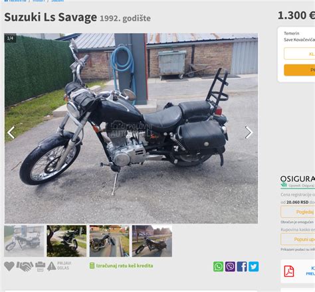Select the second thumbnail with the tree
315x292 pixels.
66,241
